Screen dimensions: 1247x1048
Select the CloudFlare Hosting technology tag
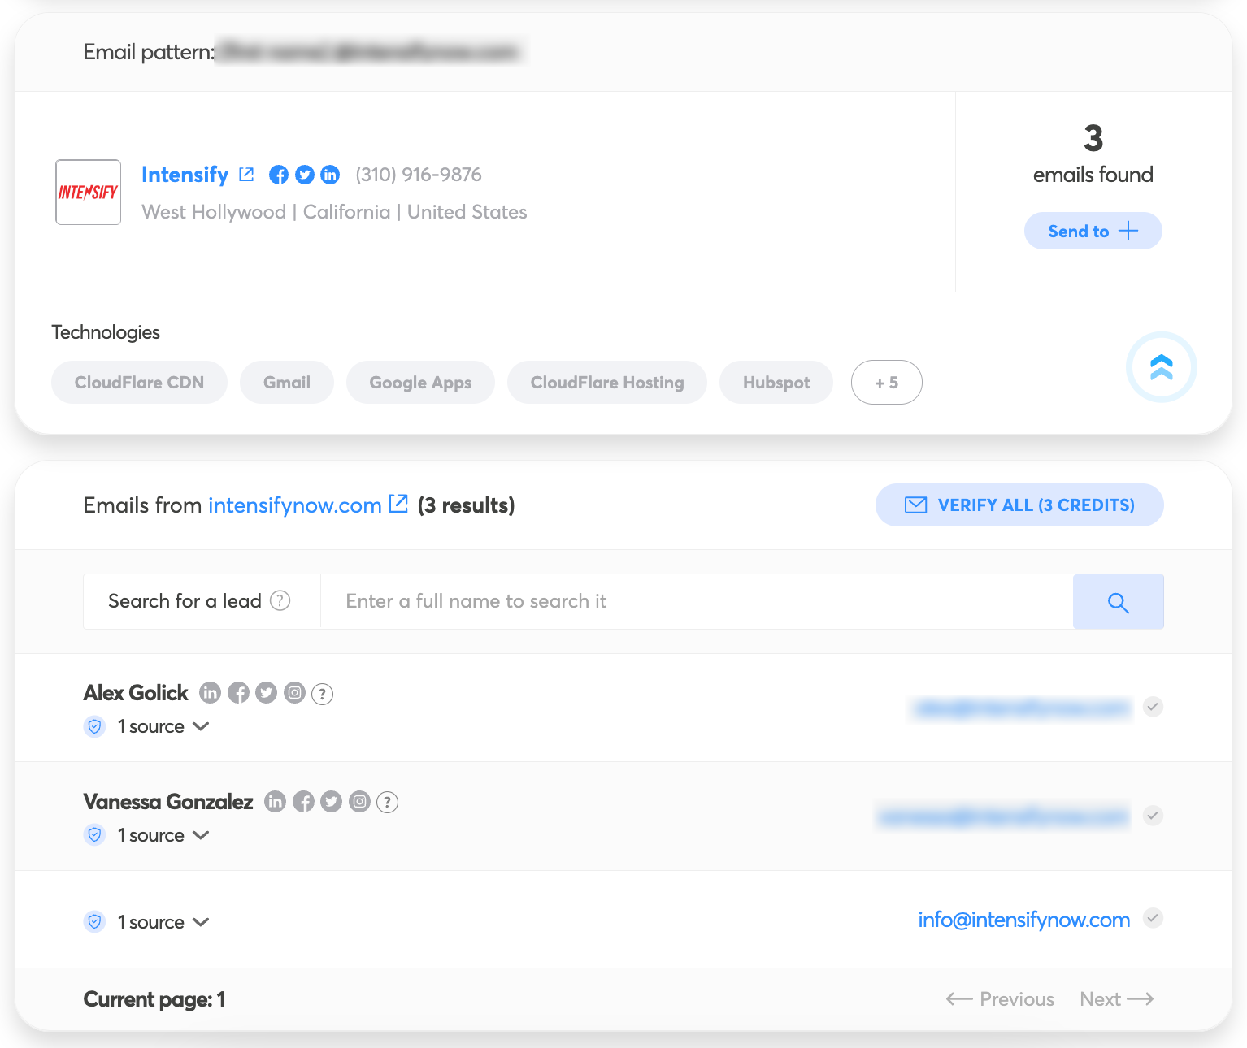(607, 383)
